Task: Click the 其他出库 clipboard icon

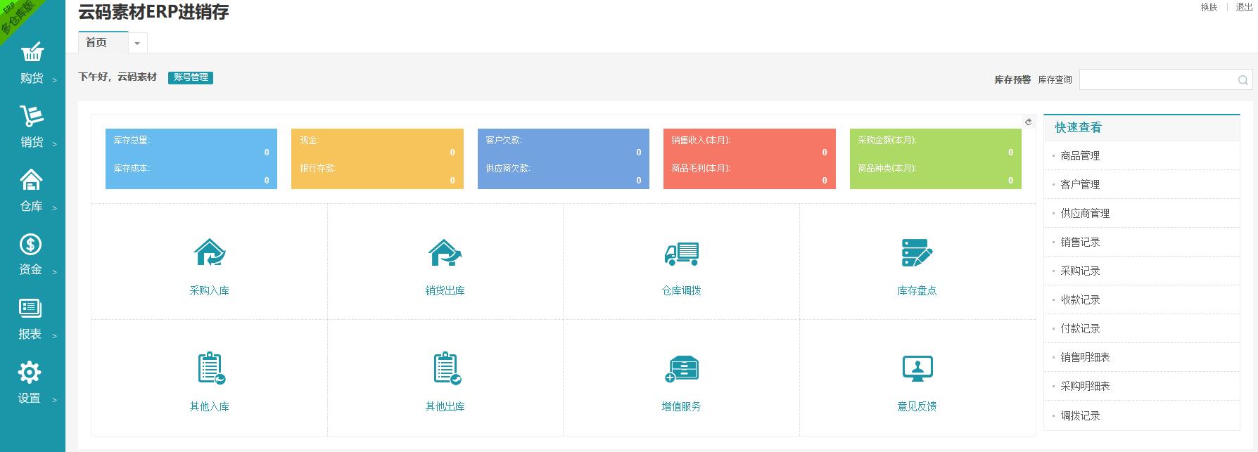Action: click(446, 368)
